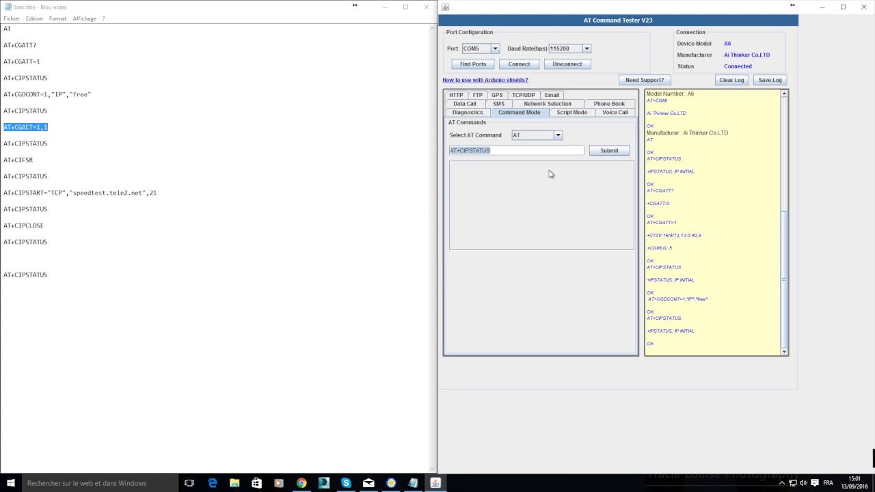
Task: Select the Command Mode tab
Action: click(x=520, y=112)
